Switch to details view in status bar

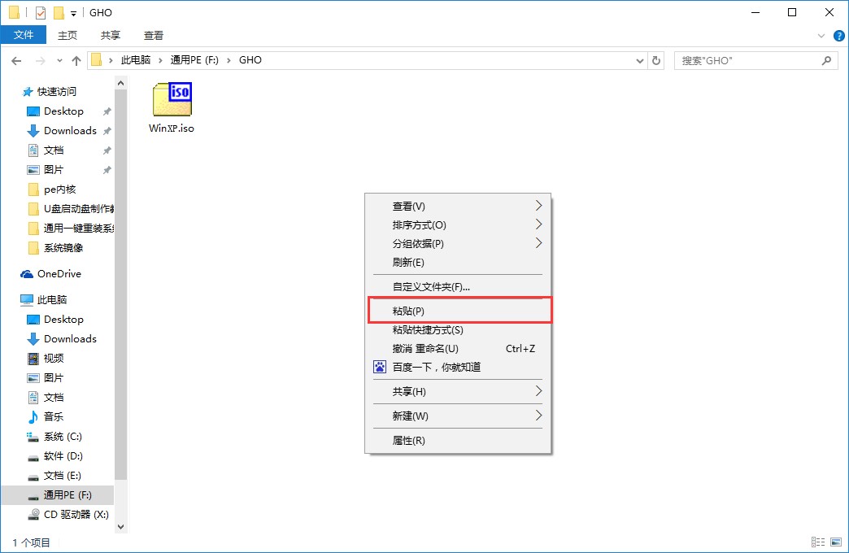coord(818,542)
